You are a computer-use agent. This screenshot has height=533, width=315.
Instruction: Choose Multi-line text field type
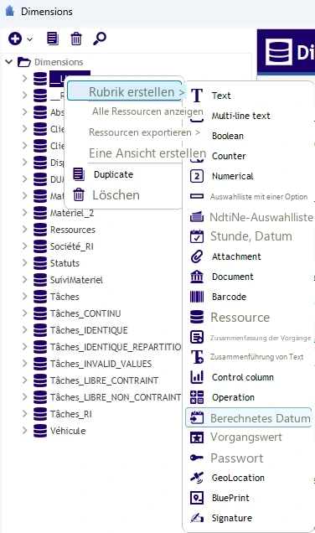240,116
